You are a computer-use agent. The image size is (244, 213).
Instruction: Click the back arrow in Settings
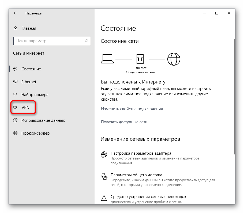click(x=15, y=13)
